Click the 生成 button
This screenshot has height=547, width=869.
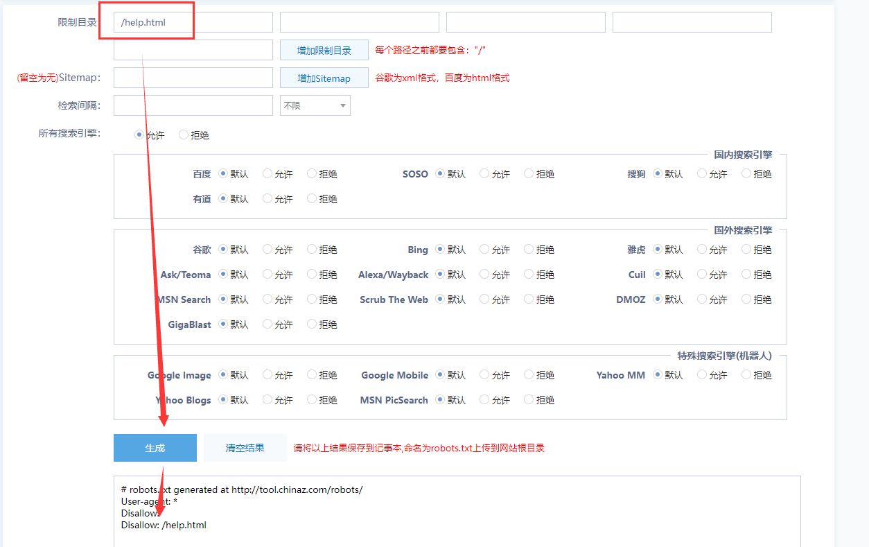pyautogui.click(x=155, y=448)
